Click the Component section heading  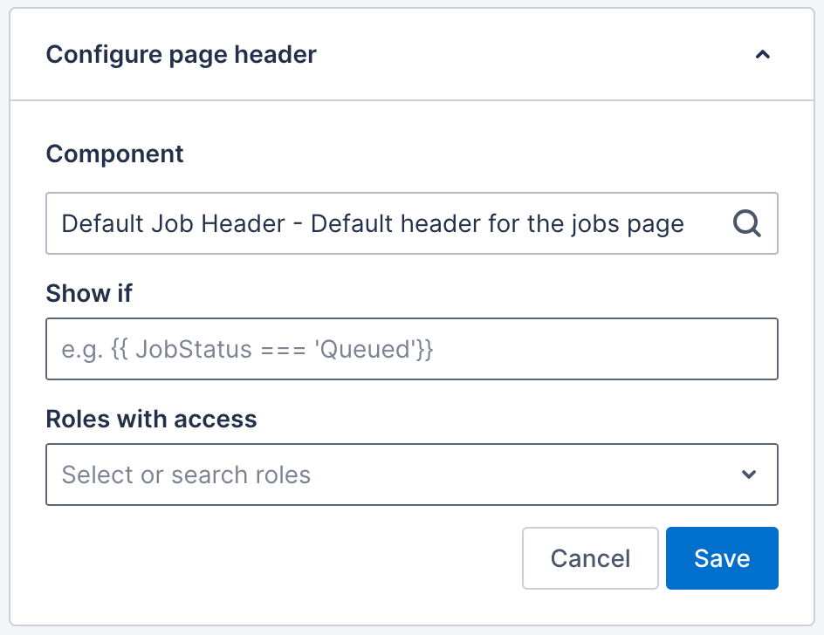click(114, 154)
